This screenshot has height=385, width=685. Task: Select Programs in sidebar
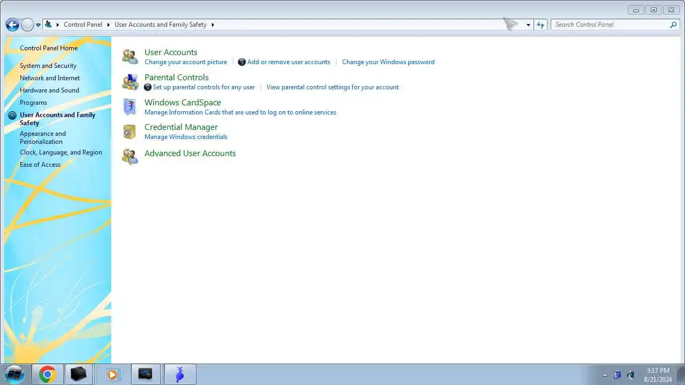click(33, 103)
